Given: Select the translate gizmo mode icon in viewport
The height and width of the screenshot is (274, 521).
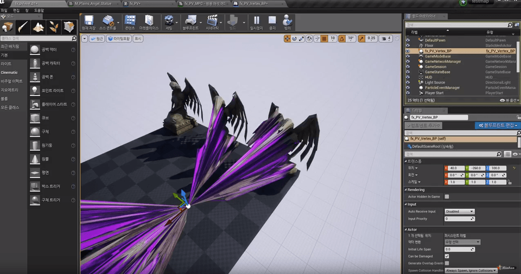Looking at the screenshot, I should [x=287, y=39].
